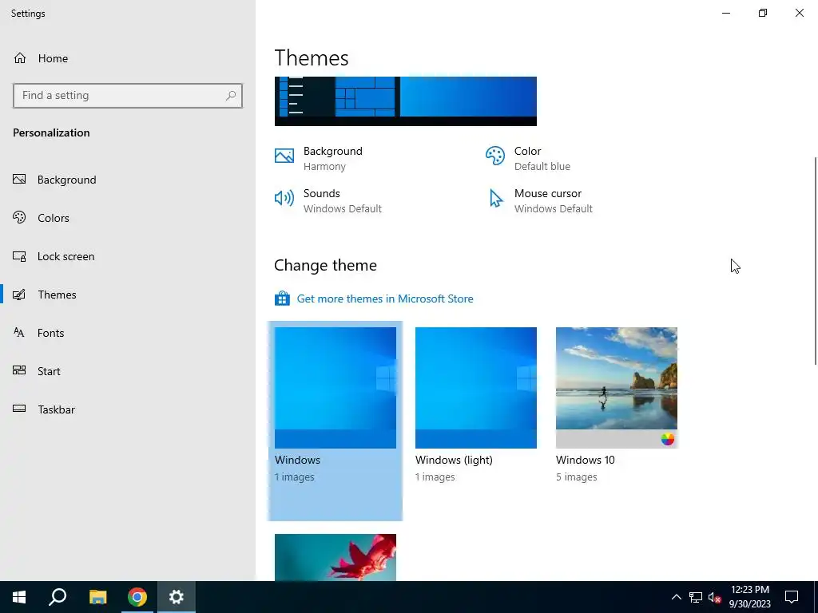The width and height of the screenshot is (818, 613).
Task: Click the search magnifier in Find a setting
Action: [x=231, y=96]
